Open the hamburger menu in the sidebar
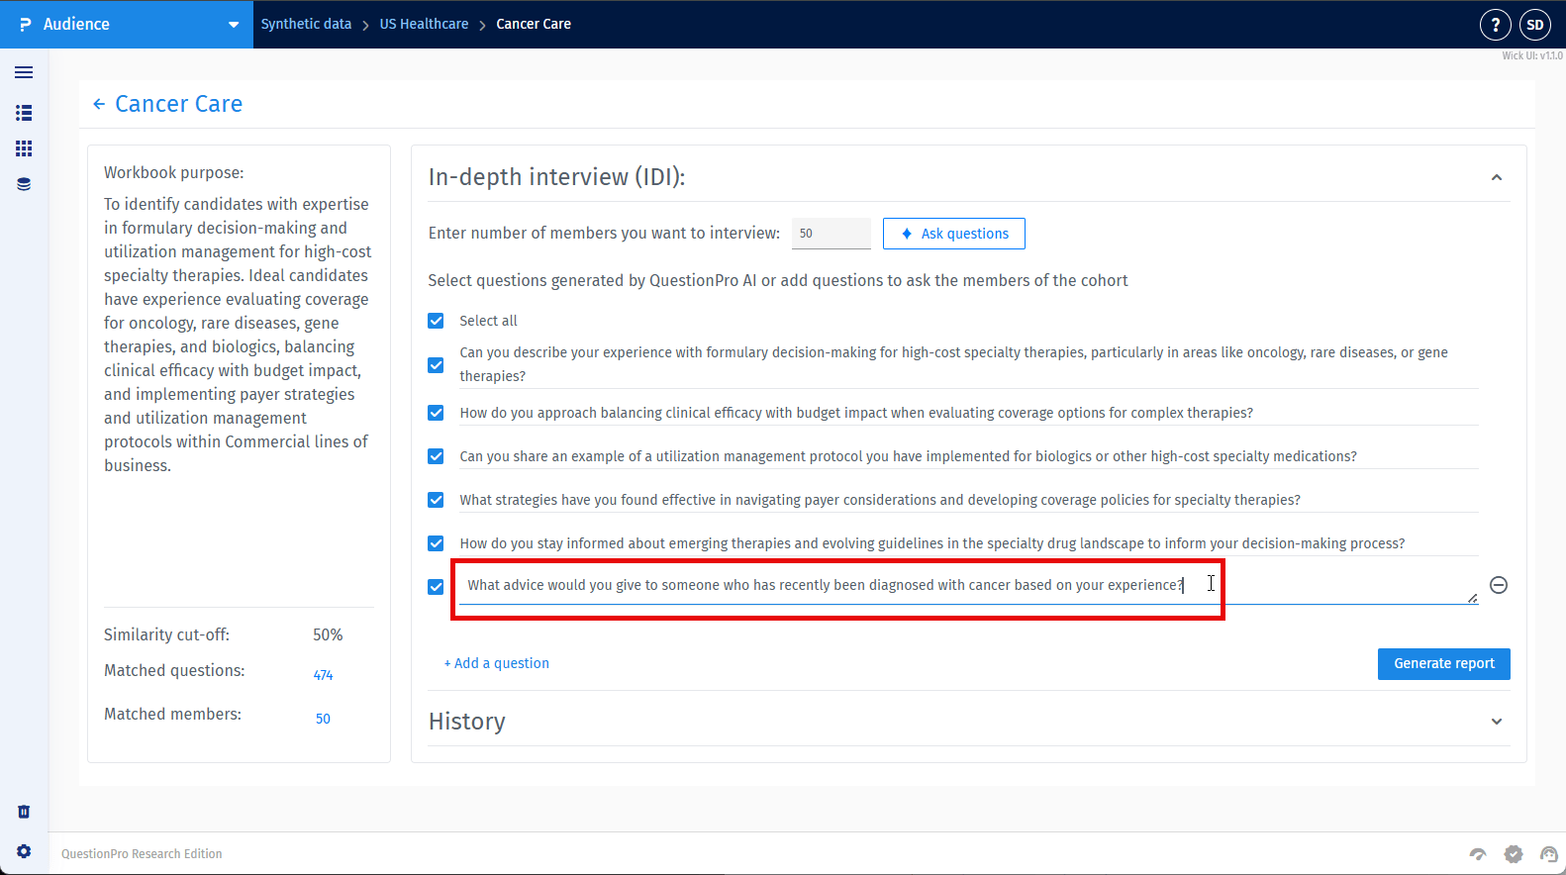The height and width of the screenshot is (875, 1566). [24, 72]
